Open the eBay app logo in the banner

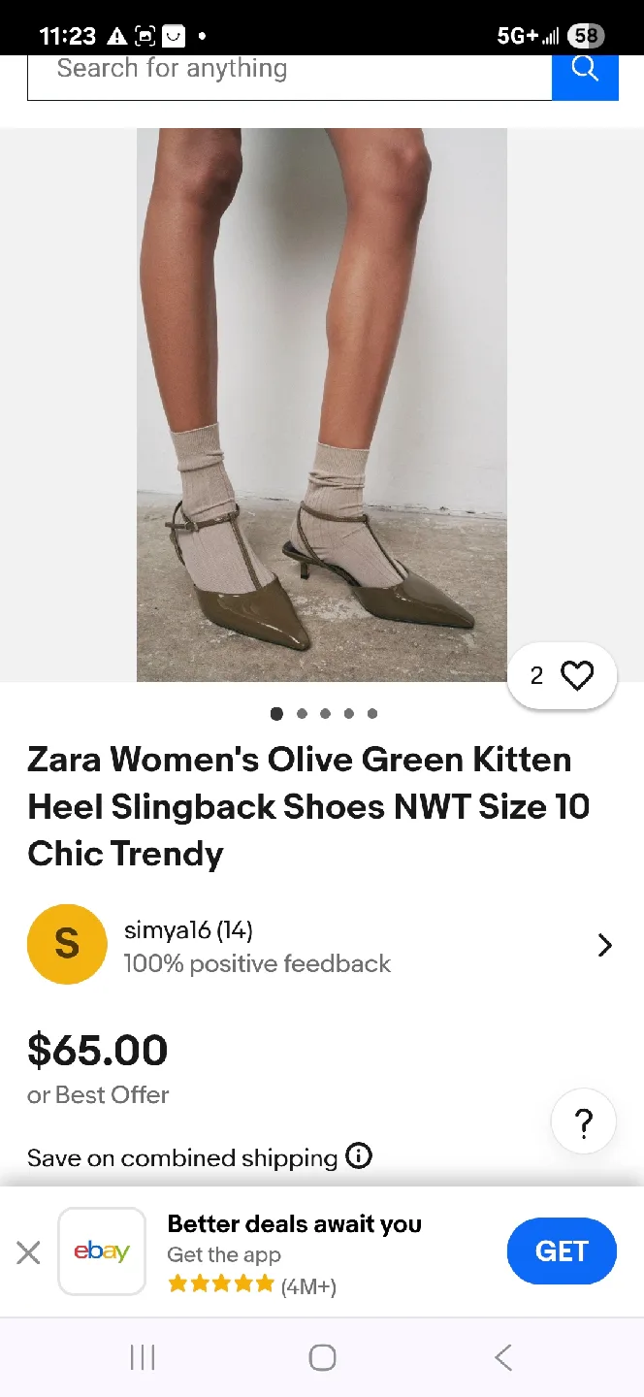(x=102, y=1251)
